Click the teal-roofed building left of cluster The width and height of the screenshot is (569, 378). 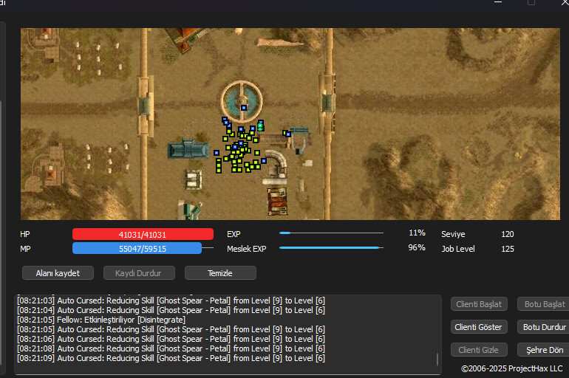tap(188, 150)
